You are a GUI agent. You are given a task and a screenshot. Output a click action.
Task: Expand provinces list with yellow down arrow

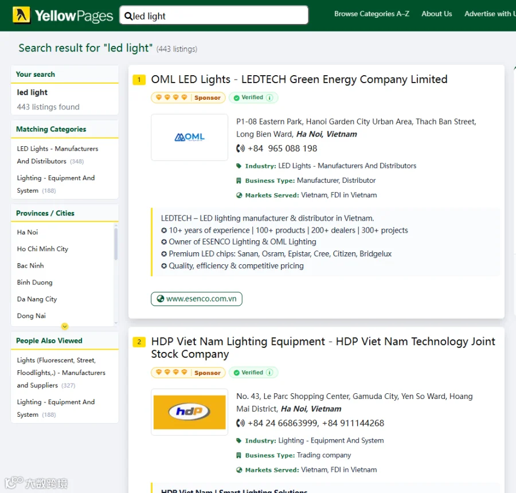point(65,326)
